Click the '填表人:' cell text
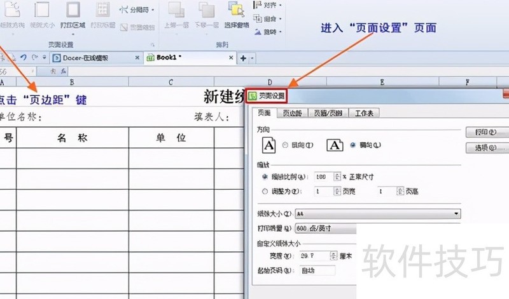Image resolution: width=509 pixels, height=299 pixels. (x=212, y=117)
